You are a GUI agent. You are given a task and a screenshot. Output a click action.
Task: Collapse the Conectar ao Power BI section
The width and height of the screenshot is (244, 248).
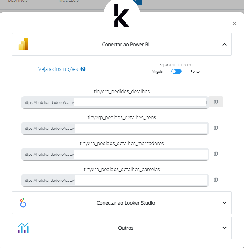click(224, 44)
